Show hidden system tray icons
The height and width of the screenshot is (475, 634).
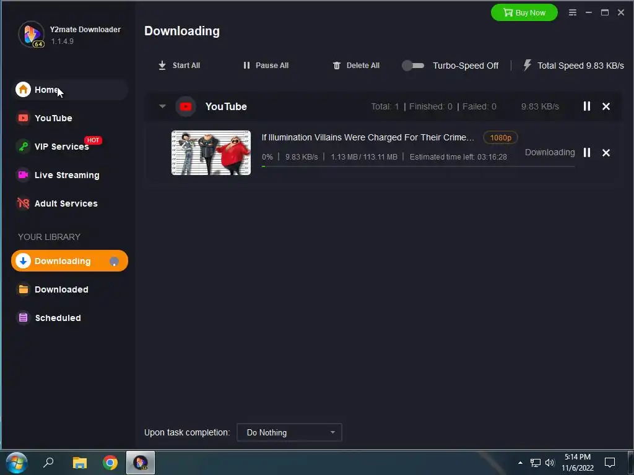point(520,463)
